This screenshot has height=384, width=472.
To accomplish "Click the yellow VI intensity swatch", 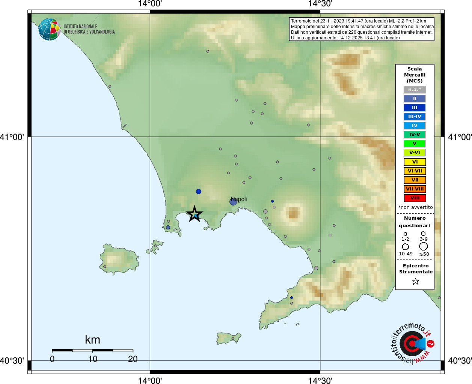I will (415, 162).
